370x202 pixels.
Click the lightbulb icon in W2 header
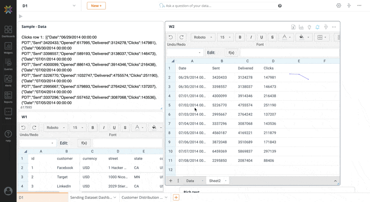click(x=309, y=27)
